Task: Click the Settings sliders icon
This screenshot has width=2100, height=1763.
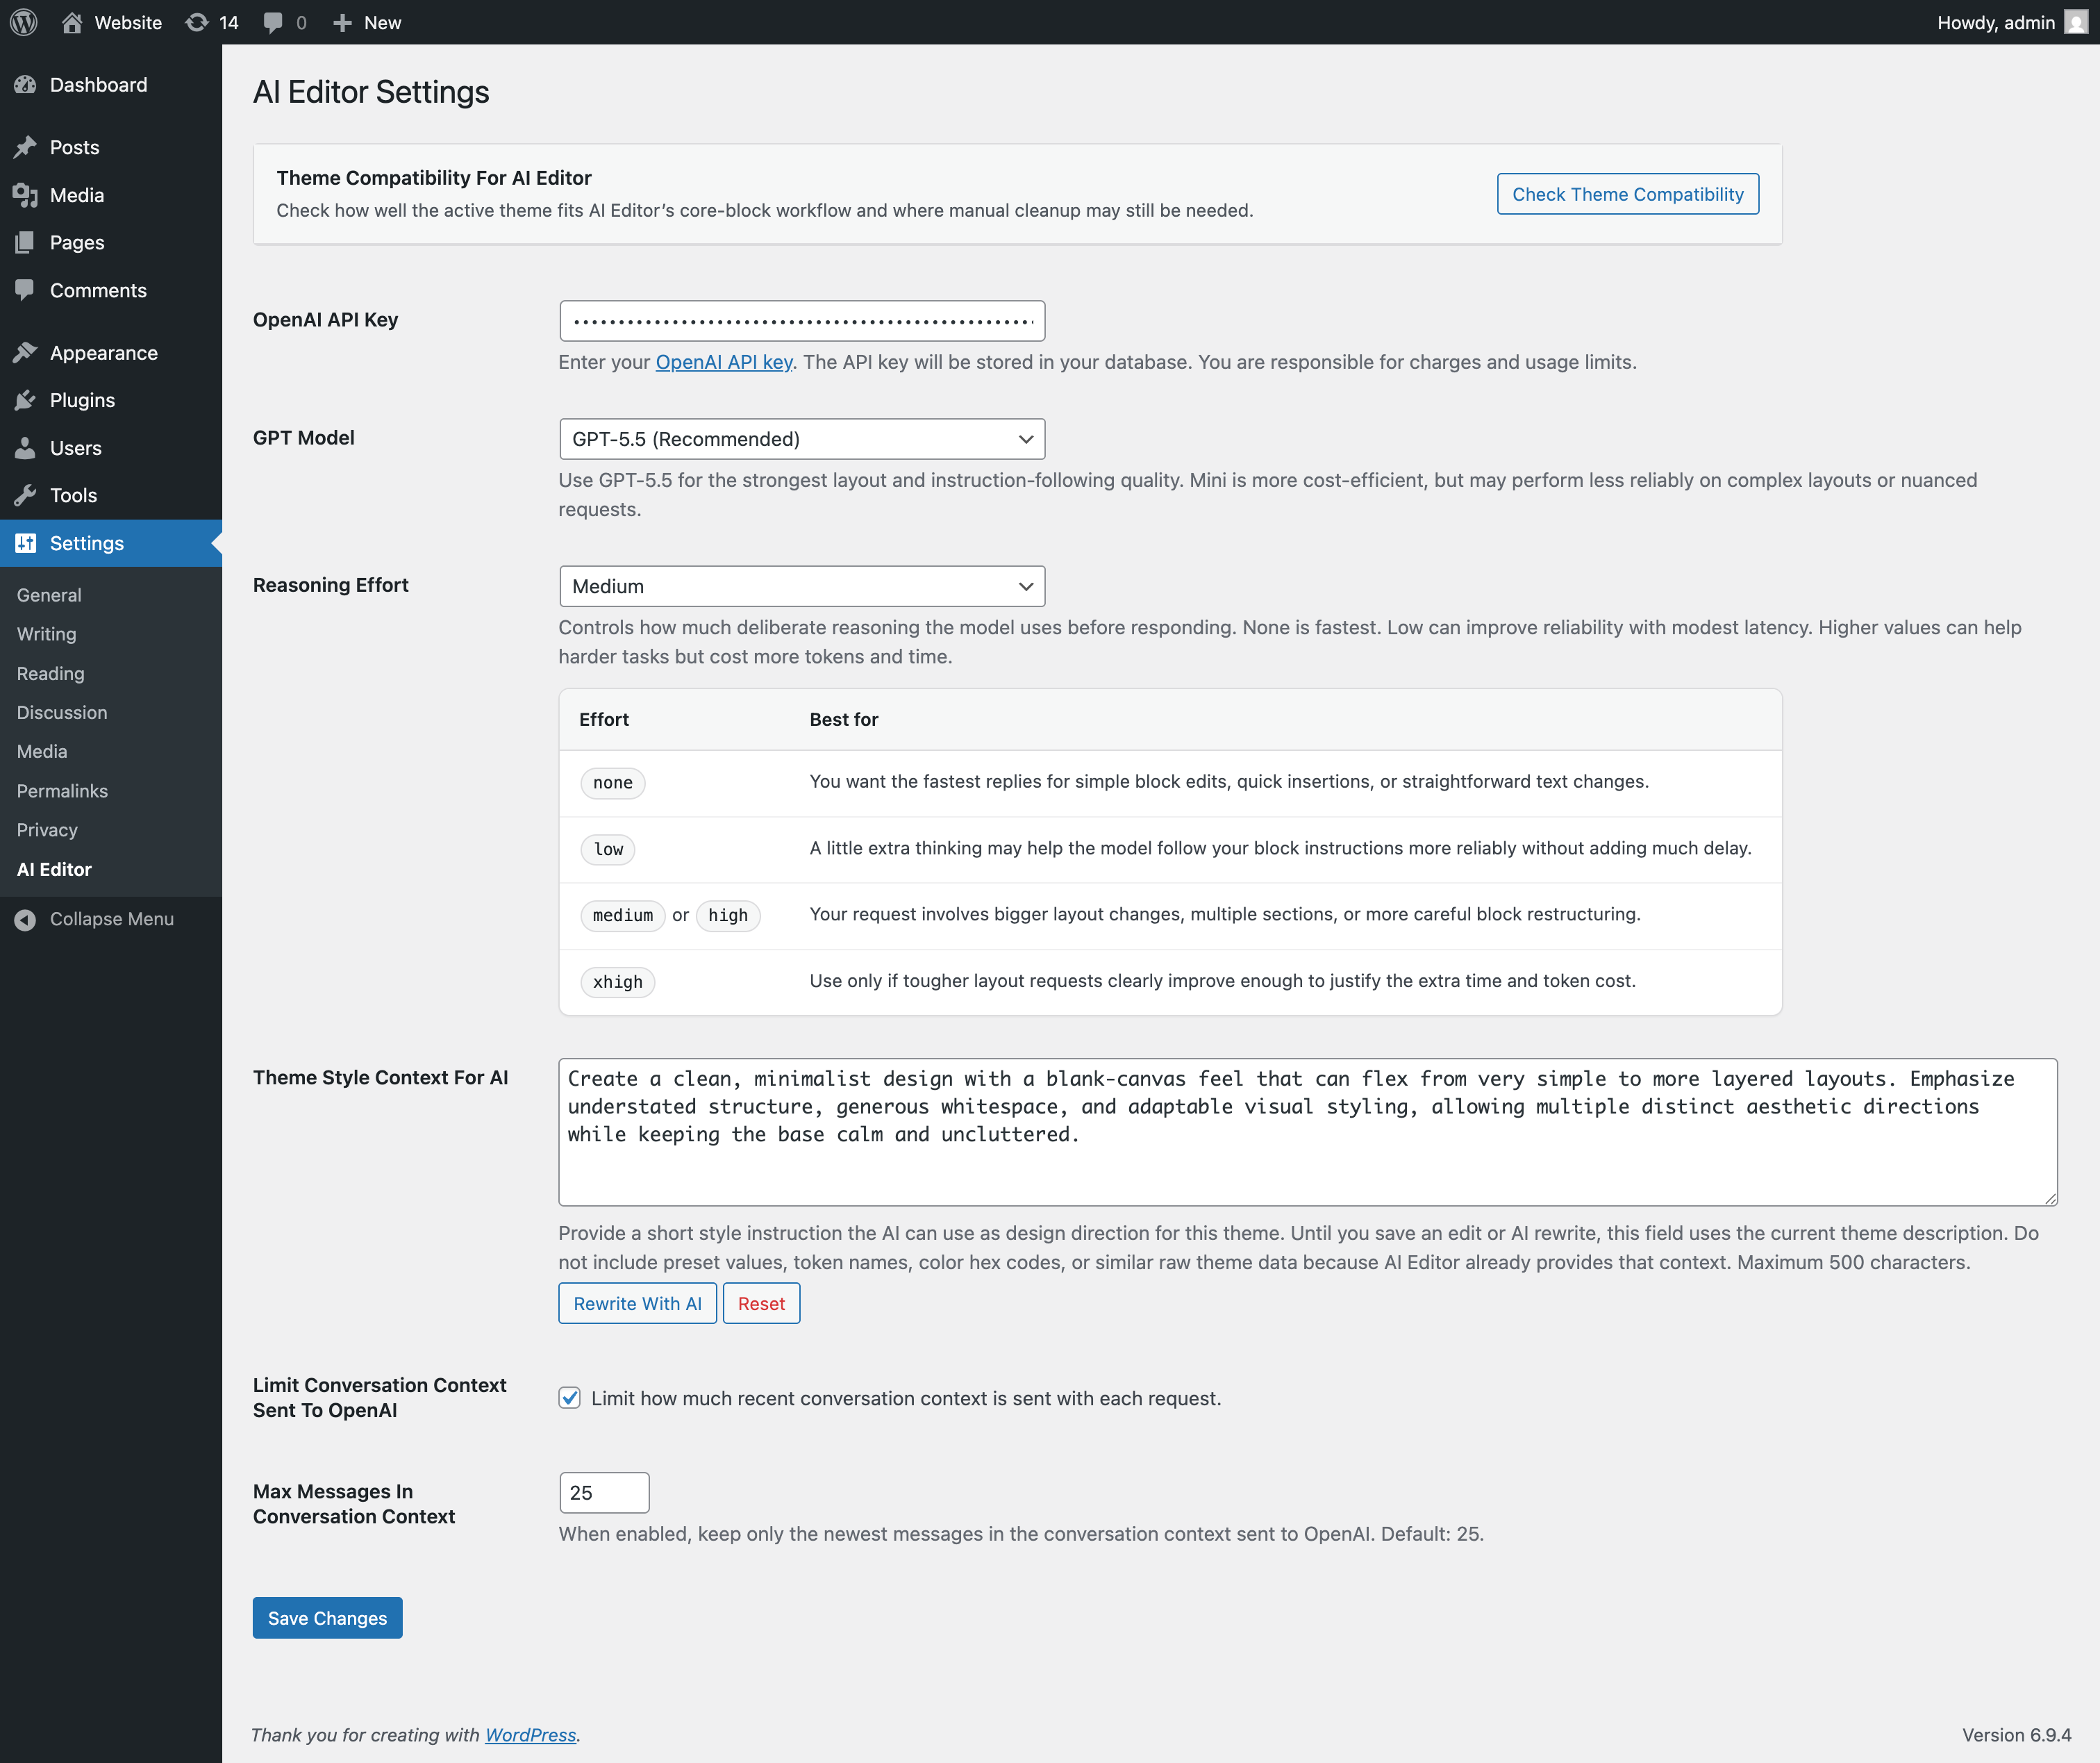Action: coord(25,543)
